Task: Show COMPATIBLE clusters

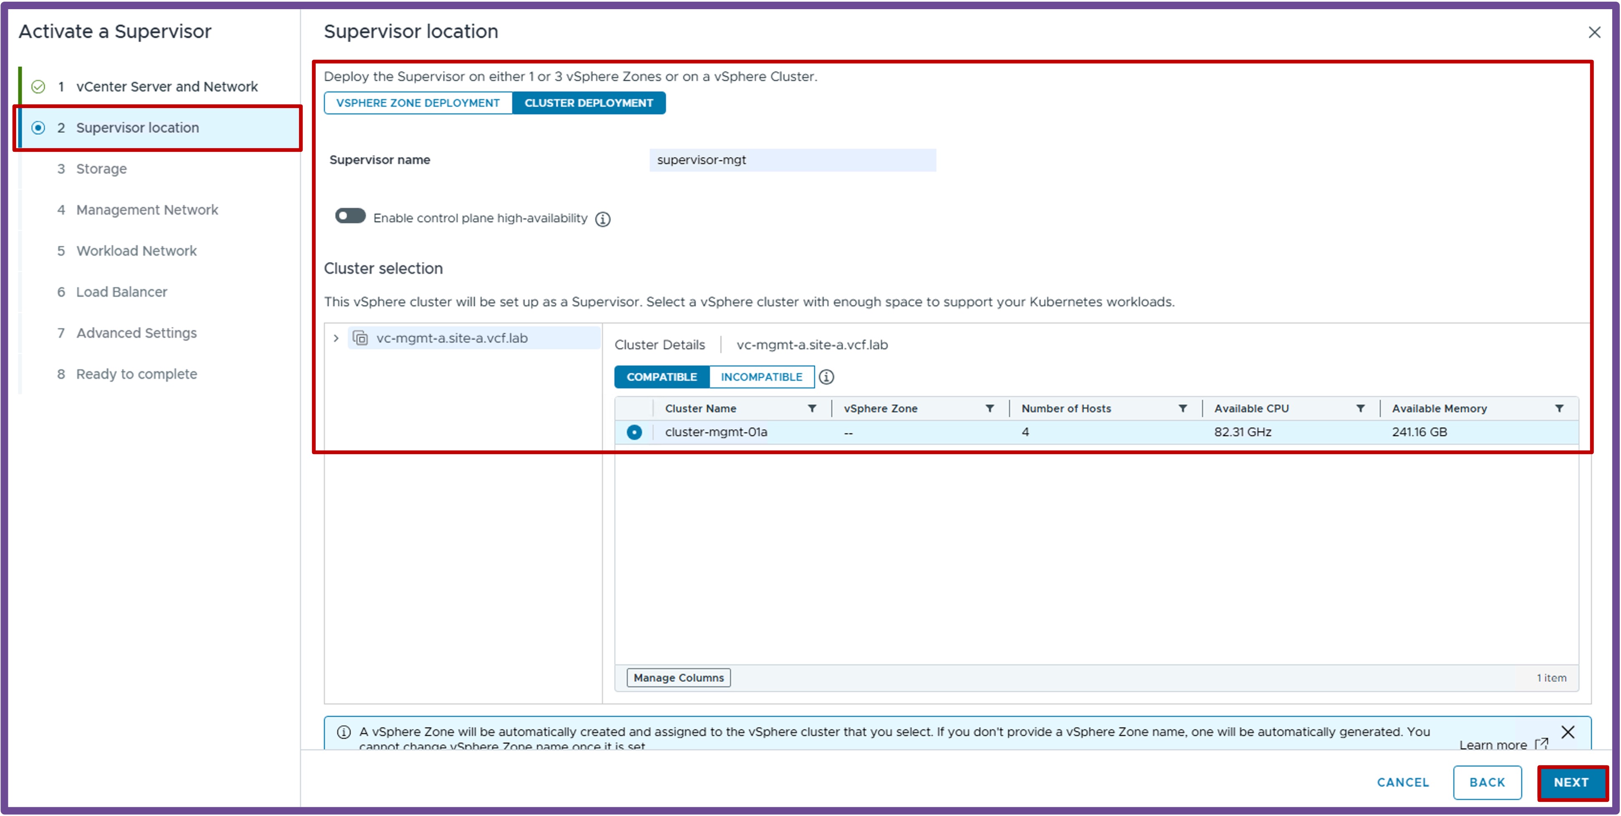Action: pyautogui.click(x=661, y=377)
